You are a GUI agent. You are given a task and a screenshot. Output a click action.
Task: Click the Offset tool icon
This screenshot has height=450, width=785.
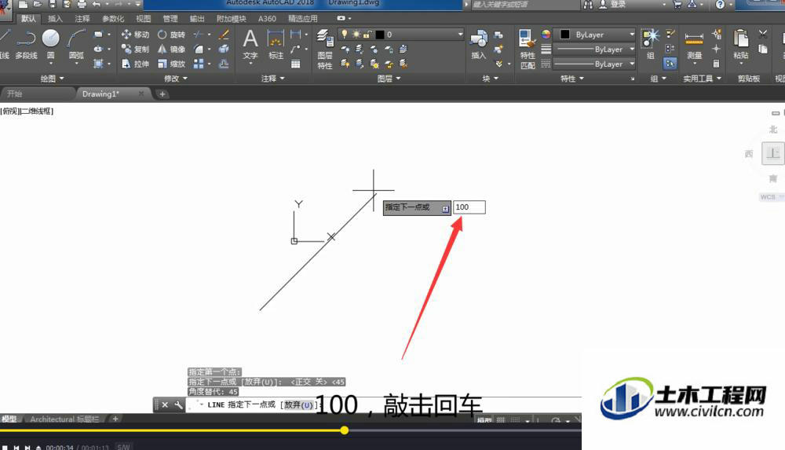[x=224, y=64]
